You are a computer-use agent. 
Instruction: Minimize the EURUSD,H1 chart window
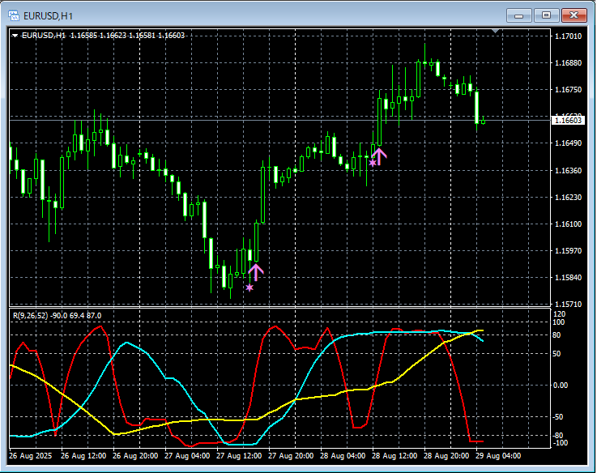(518, 15)
